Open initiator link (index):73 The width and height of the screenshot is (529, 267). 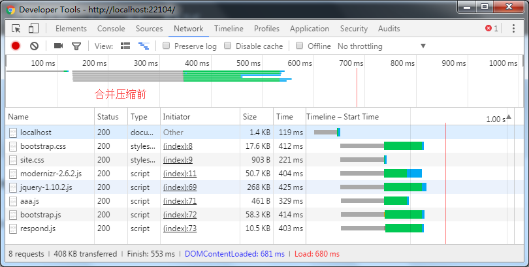click(180, 228)
